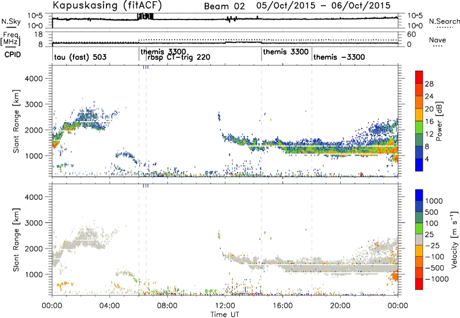Click the 500 tick on Velocity colorbar
The width and height of the screenshot is (460, 318).
[x=432, y=212]
